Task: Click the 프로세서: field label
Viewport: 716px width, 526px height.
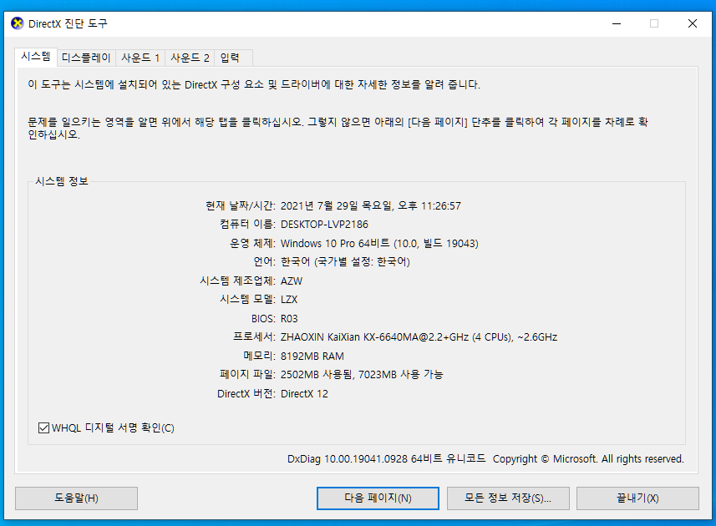Action: click(254, 337)
